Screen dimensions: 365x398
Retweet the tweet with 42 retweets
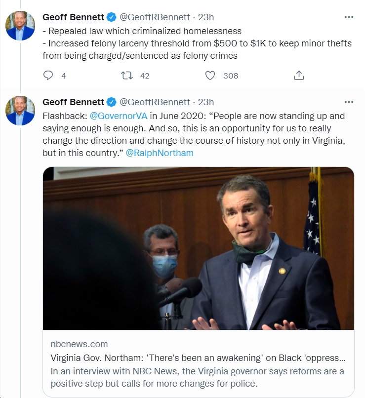click(126, 76)
